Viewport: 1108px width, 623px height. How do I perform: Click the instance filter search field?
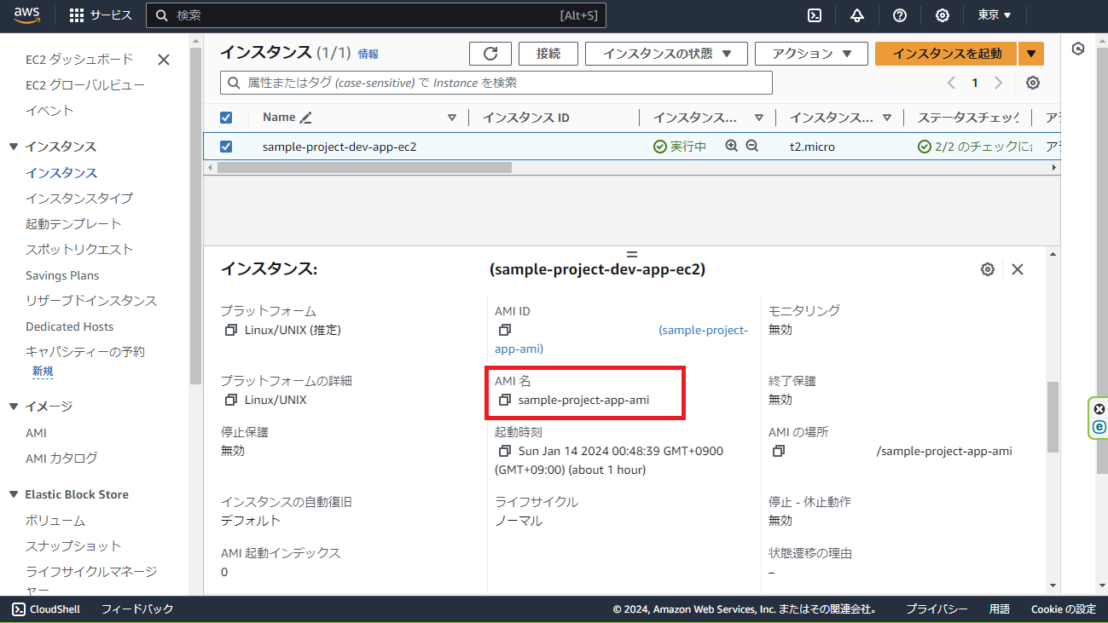pos(496,83)
